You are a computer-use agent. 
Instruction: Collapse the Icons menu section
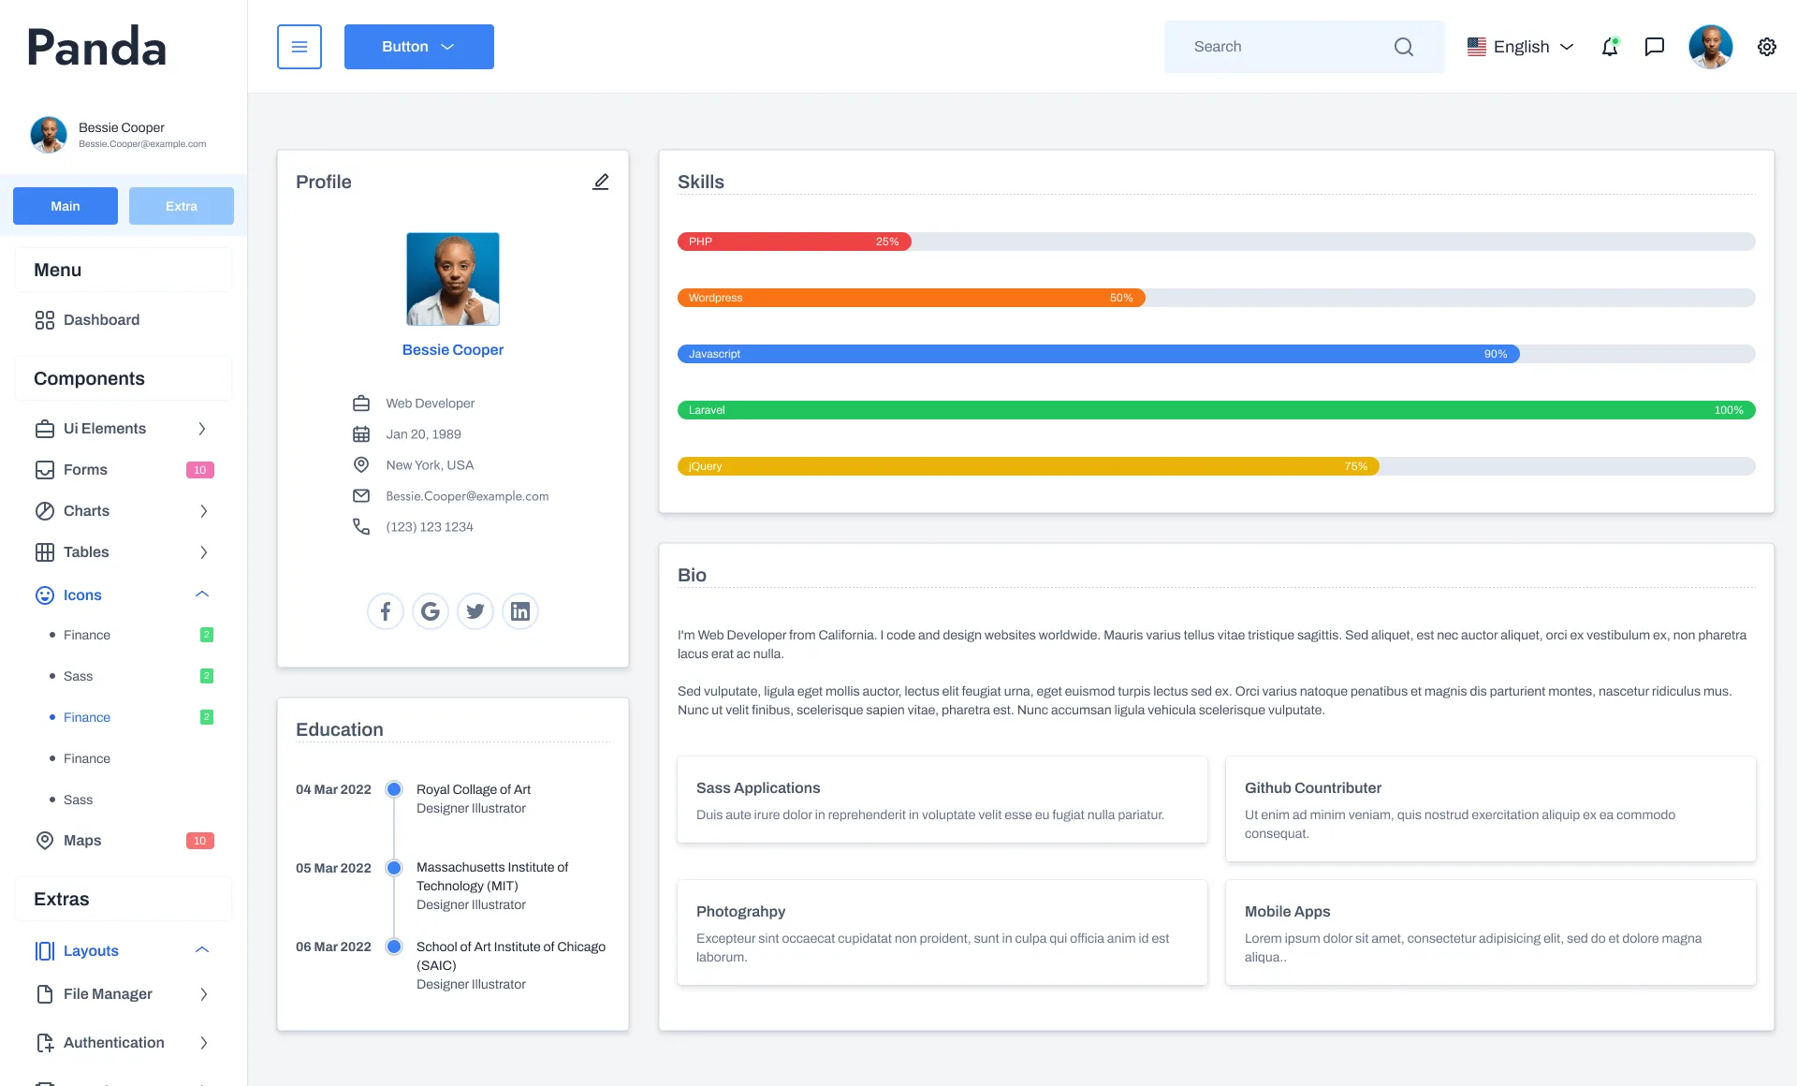click(x=202, y=594)
